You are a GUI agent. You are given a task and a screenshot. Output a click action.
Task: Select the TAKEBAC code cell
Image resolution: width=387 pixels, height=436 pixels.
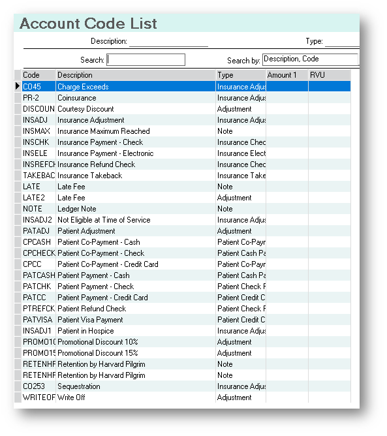tap(39, 176)
